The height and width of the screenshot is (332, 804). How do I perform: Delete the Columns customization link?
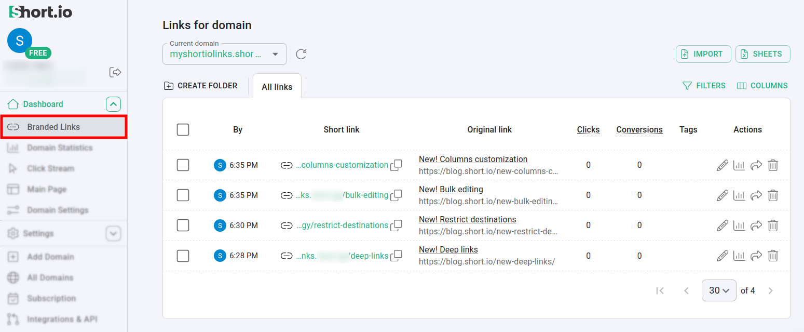coord(773,165)
